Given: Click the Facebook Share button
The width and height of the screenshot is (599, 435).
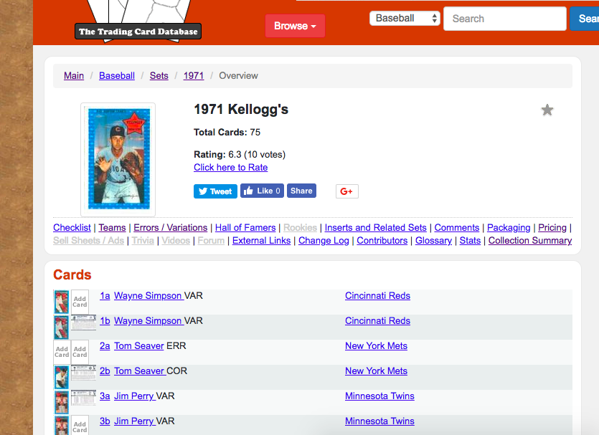Looking at the screenshot, I should tap(301, 191).
